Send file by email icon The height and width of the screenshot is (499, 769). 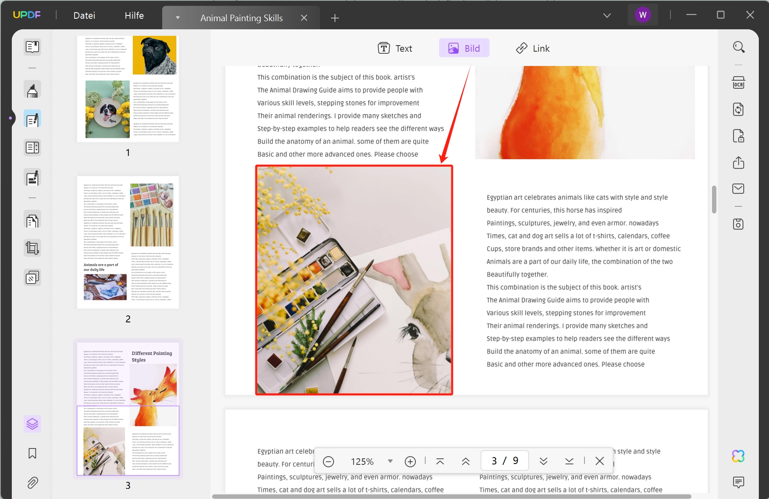click(738, 189)
